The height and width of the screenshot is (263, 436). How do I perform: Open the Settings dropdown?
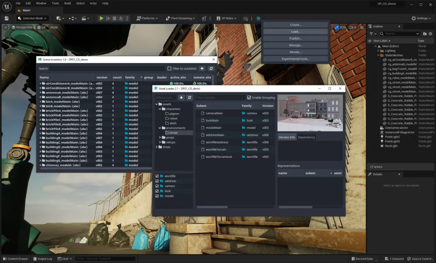(x=421, y=18)
